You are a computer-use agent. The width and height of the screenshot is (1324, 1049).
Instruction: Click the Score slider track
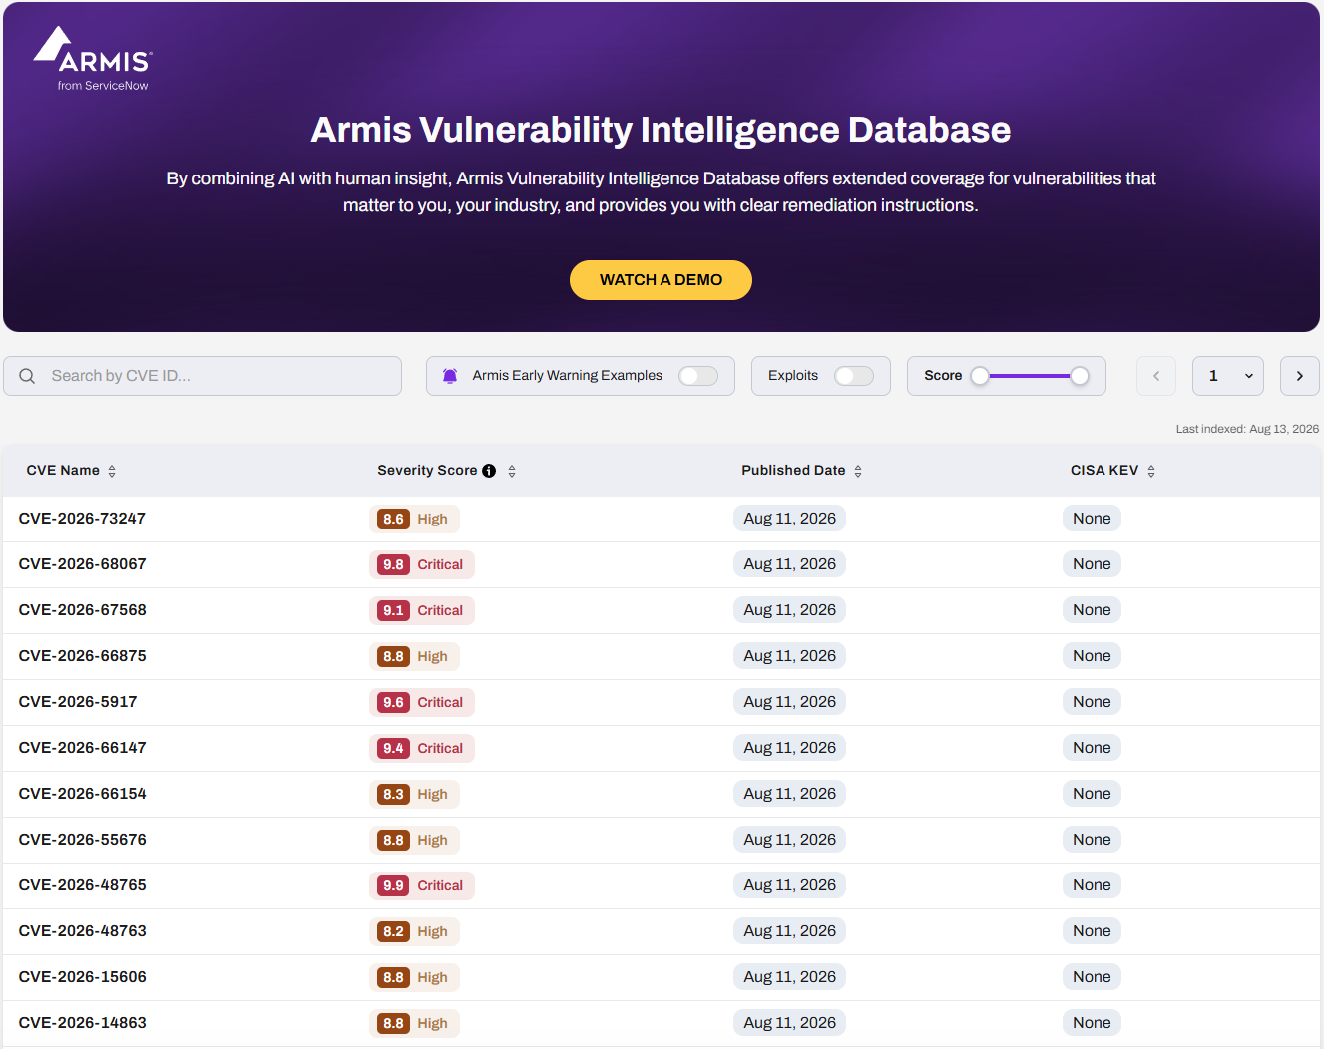click(x=1030, y=376)
